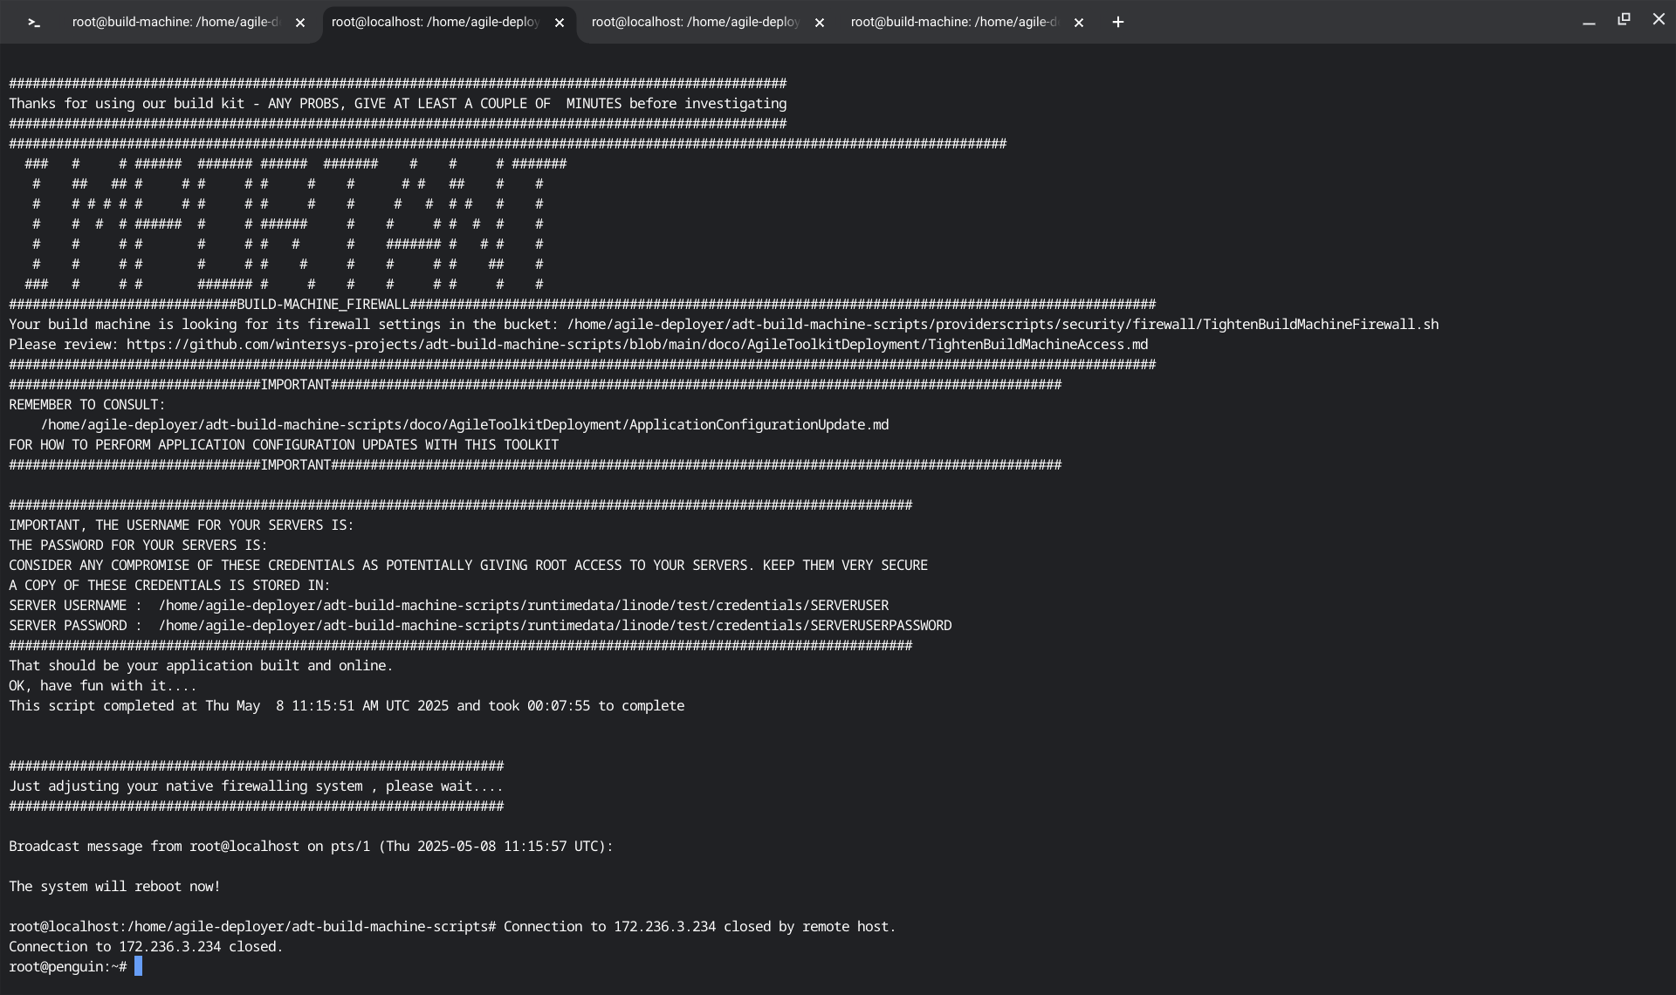This screenshot has width=1676, height=995.
Task: Select the active second root@localhost tab
Action: (x=435, y=23)
